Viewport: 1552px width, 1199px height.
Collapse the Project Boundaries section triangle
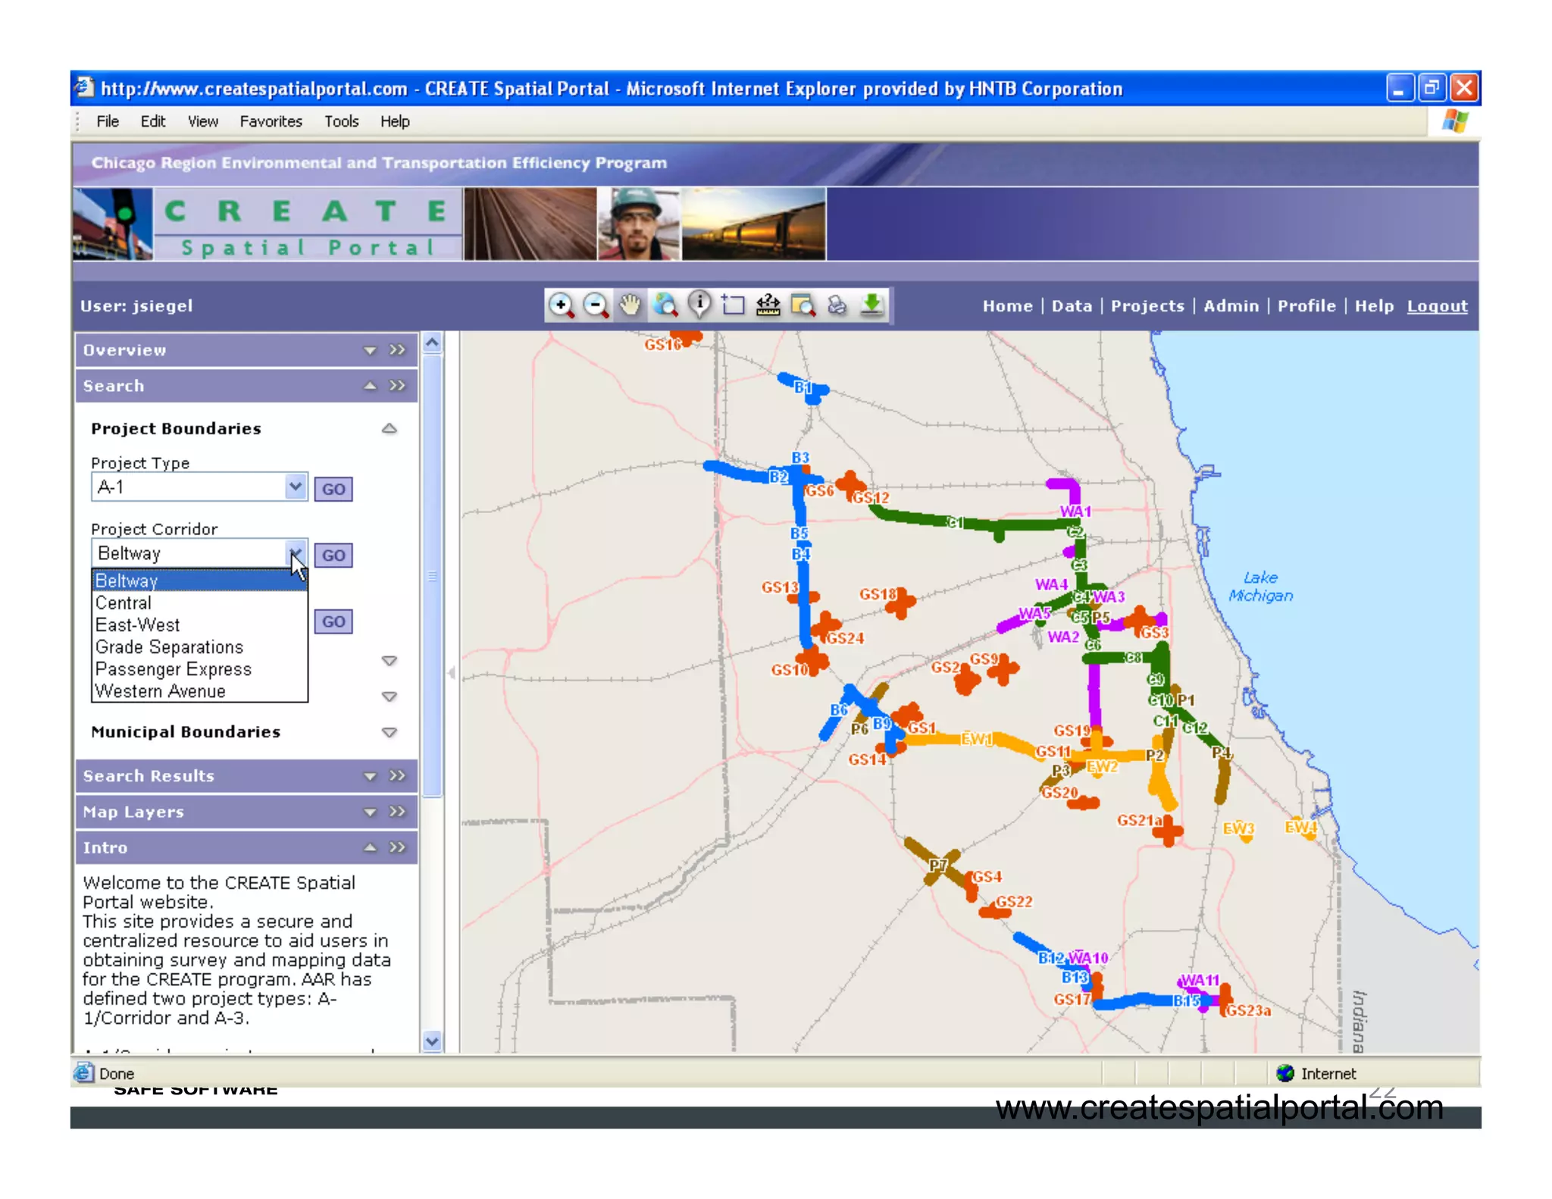390,429
